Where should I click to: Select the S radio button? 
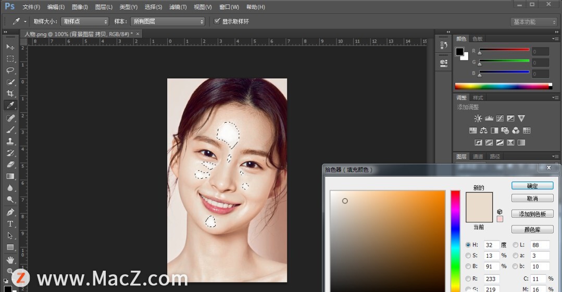[x=468, y=256]
